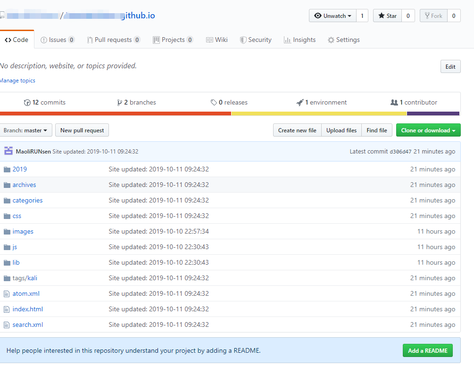
Task: Open the 1 environment page
Action: (x=321, y=103)
